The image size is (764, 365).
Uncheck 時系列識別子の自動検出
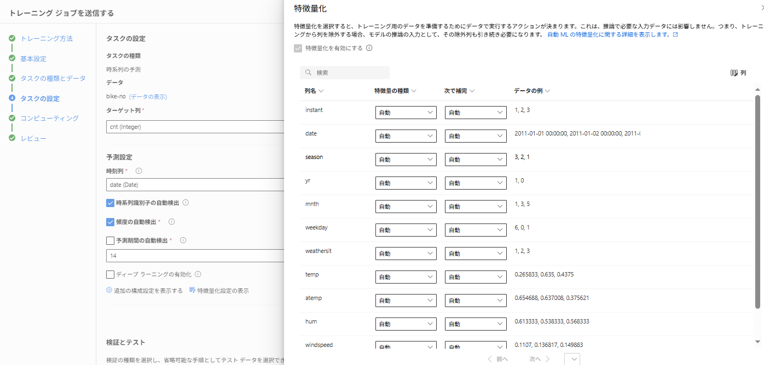tap(110, 202)
